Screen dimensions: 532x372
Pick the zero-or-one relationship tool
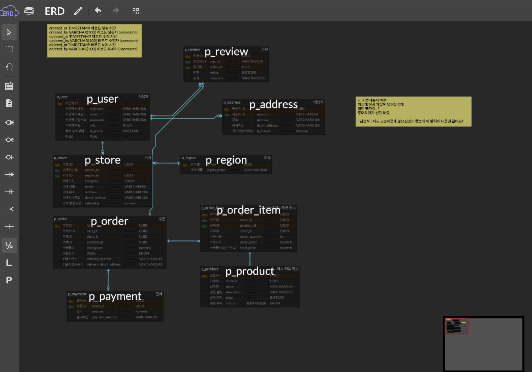coord(9,157)
